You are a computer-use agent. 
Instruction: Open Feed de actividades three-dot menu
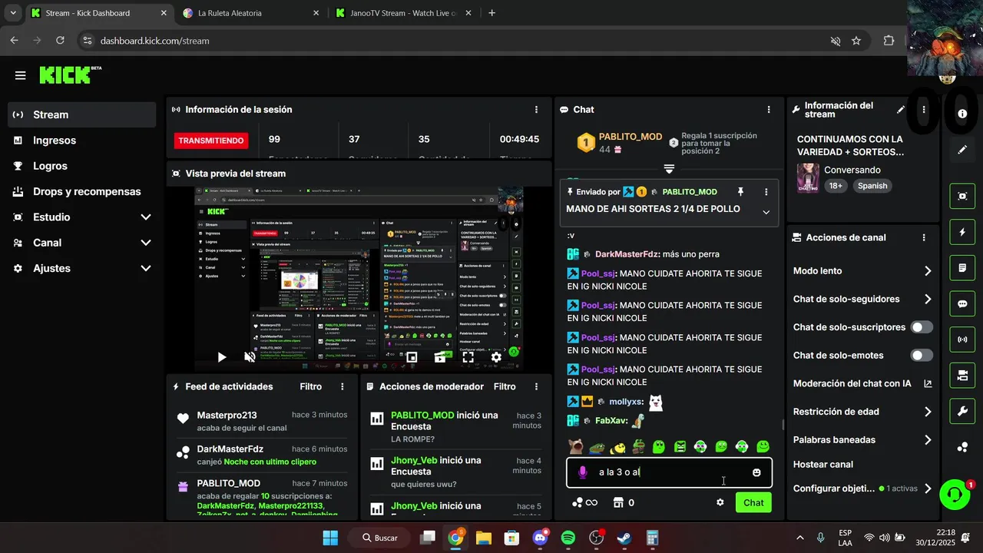342,386
